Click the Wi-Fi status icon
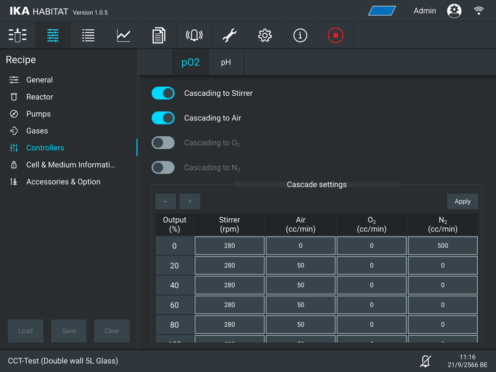This screenshot has height=372, width=496. 479,11
